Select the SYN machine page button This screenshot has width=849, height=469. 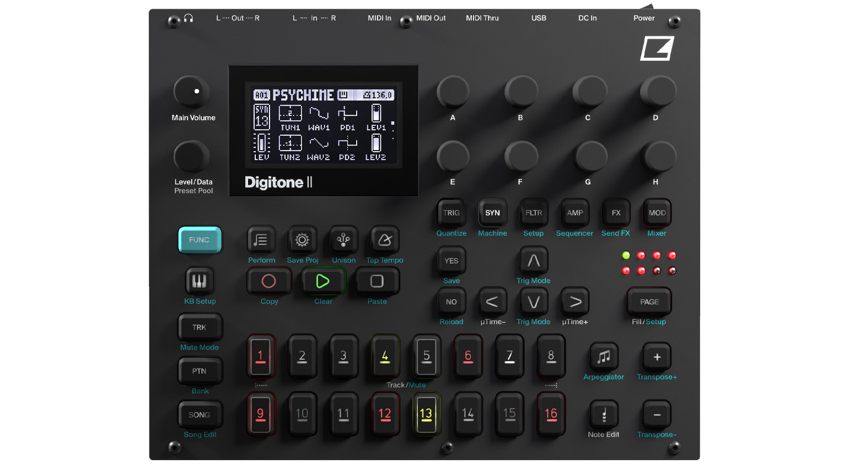492,212
